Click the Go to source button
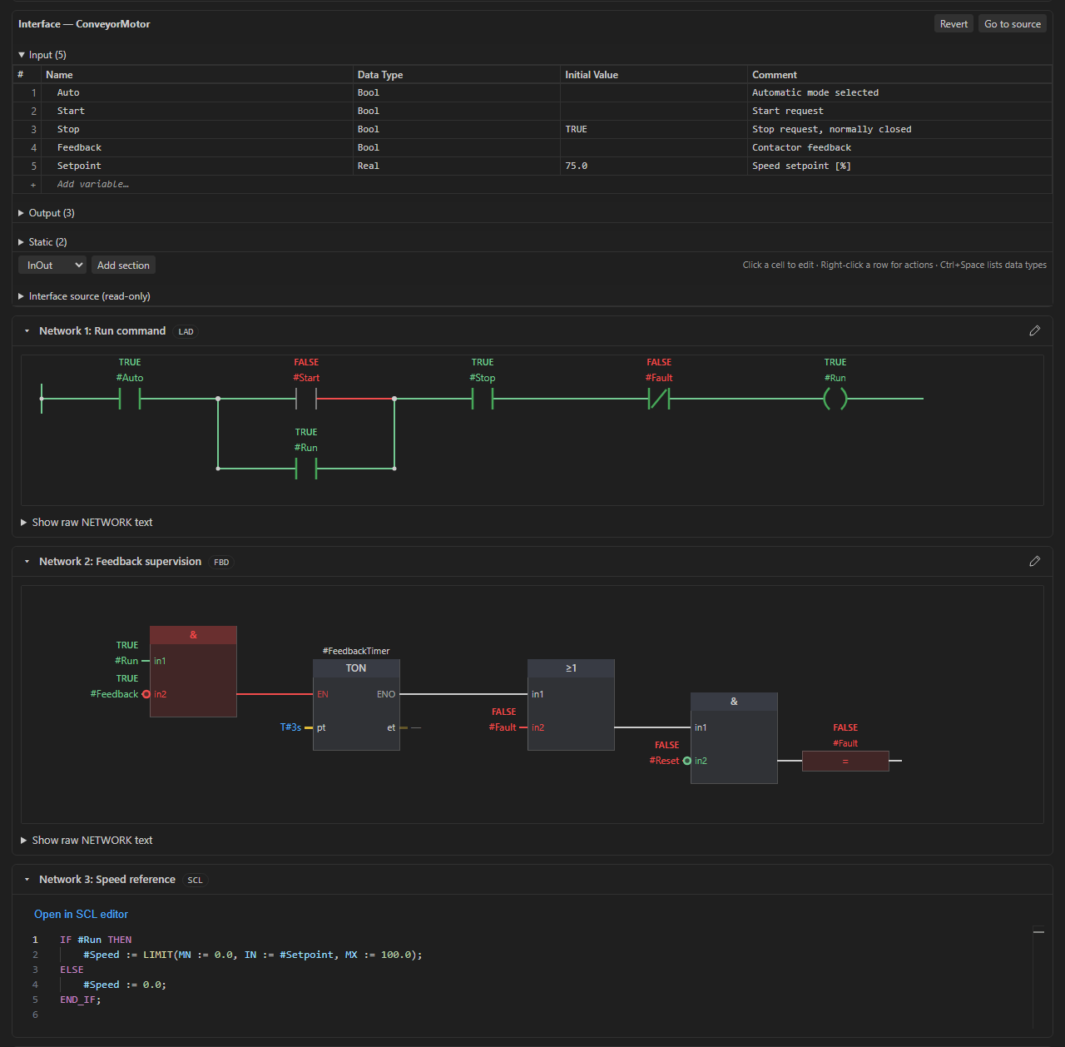This screenshot has width=1065, height=1047. click(x=1013, y=24)
